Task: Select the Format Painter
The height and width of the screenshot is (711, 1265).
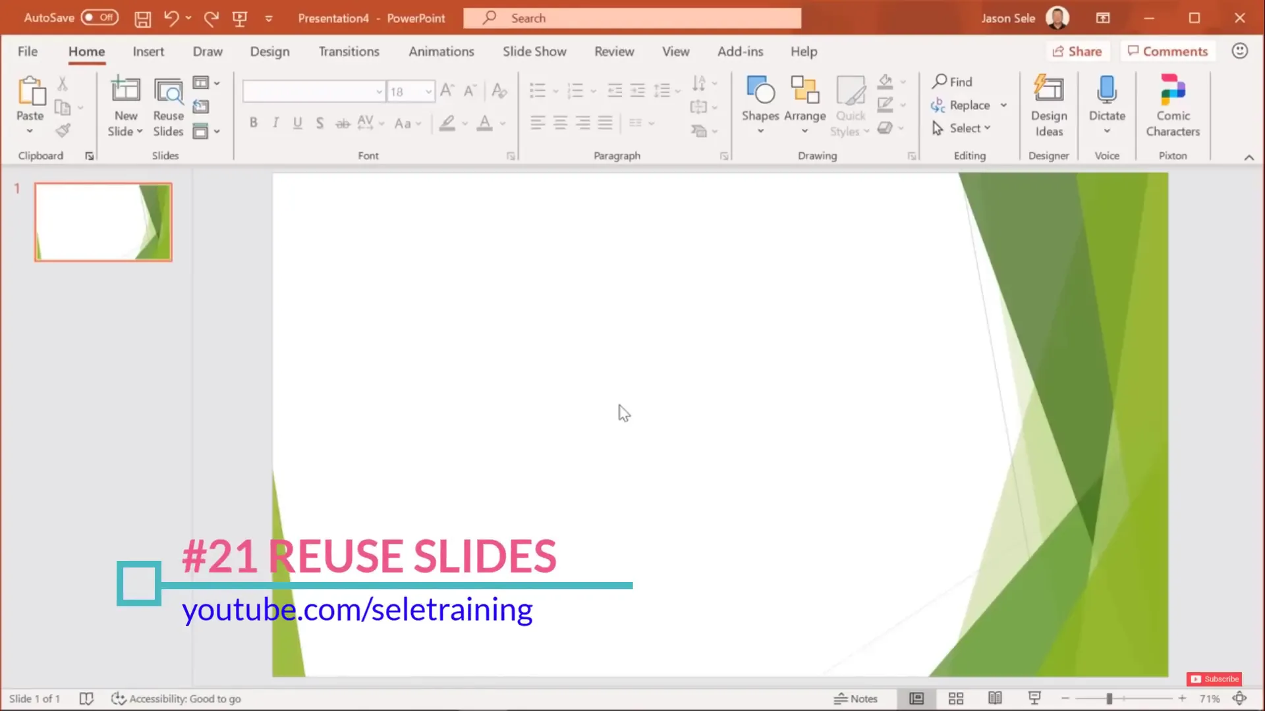Action: (x=63, y=130)
